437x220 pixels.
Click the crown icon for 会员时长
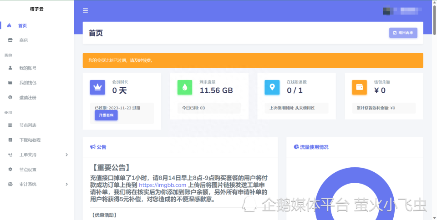[97, 87]
